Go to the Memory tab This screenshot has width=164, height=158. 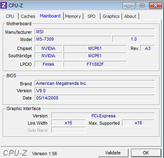click(x=73, y=16)
